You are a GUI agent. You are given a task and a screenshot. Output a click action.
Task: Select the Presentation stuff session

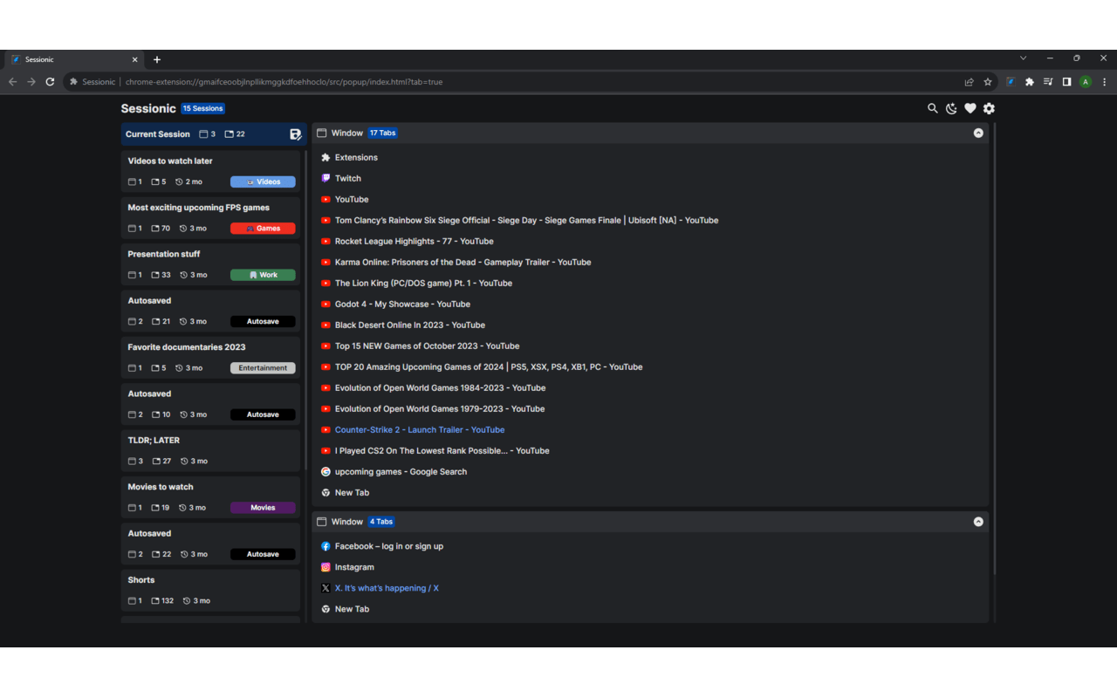[x=210, y=263]
